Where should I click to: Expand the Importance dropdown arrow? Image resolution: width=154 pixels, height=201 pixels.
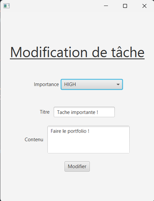point(118,84)
